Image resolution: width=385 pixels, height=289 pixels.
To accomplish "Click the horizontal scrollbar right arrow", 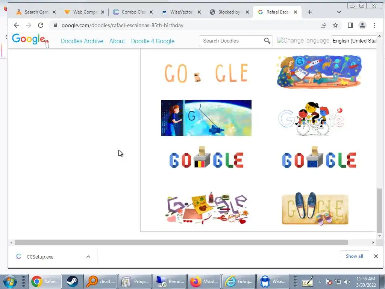I will 373,243.
